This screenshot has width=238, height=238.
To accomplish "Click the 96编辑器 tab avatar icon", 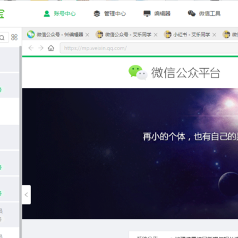I will click(31, 34).
